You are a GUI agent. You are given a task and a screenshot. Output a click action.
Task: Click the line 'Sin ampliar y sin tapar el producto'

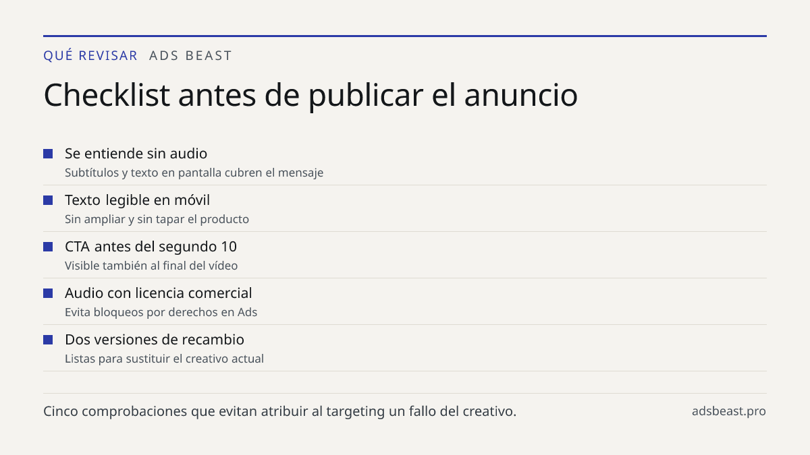coord(157,219)
